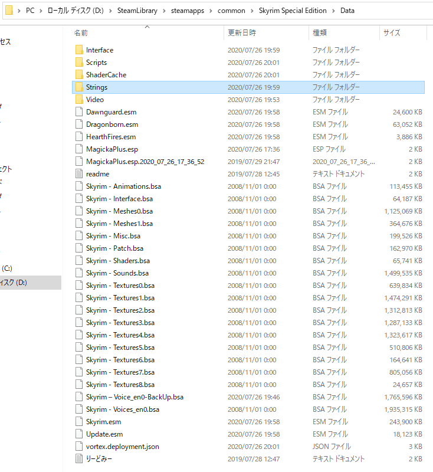
Task: Click the Interface folder icon
Action: coord(79,50)
